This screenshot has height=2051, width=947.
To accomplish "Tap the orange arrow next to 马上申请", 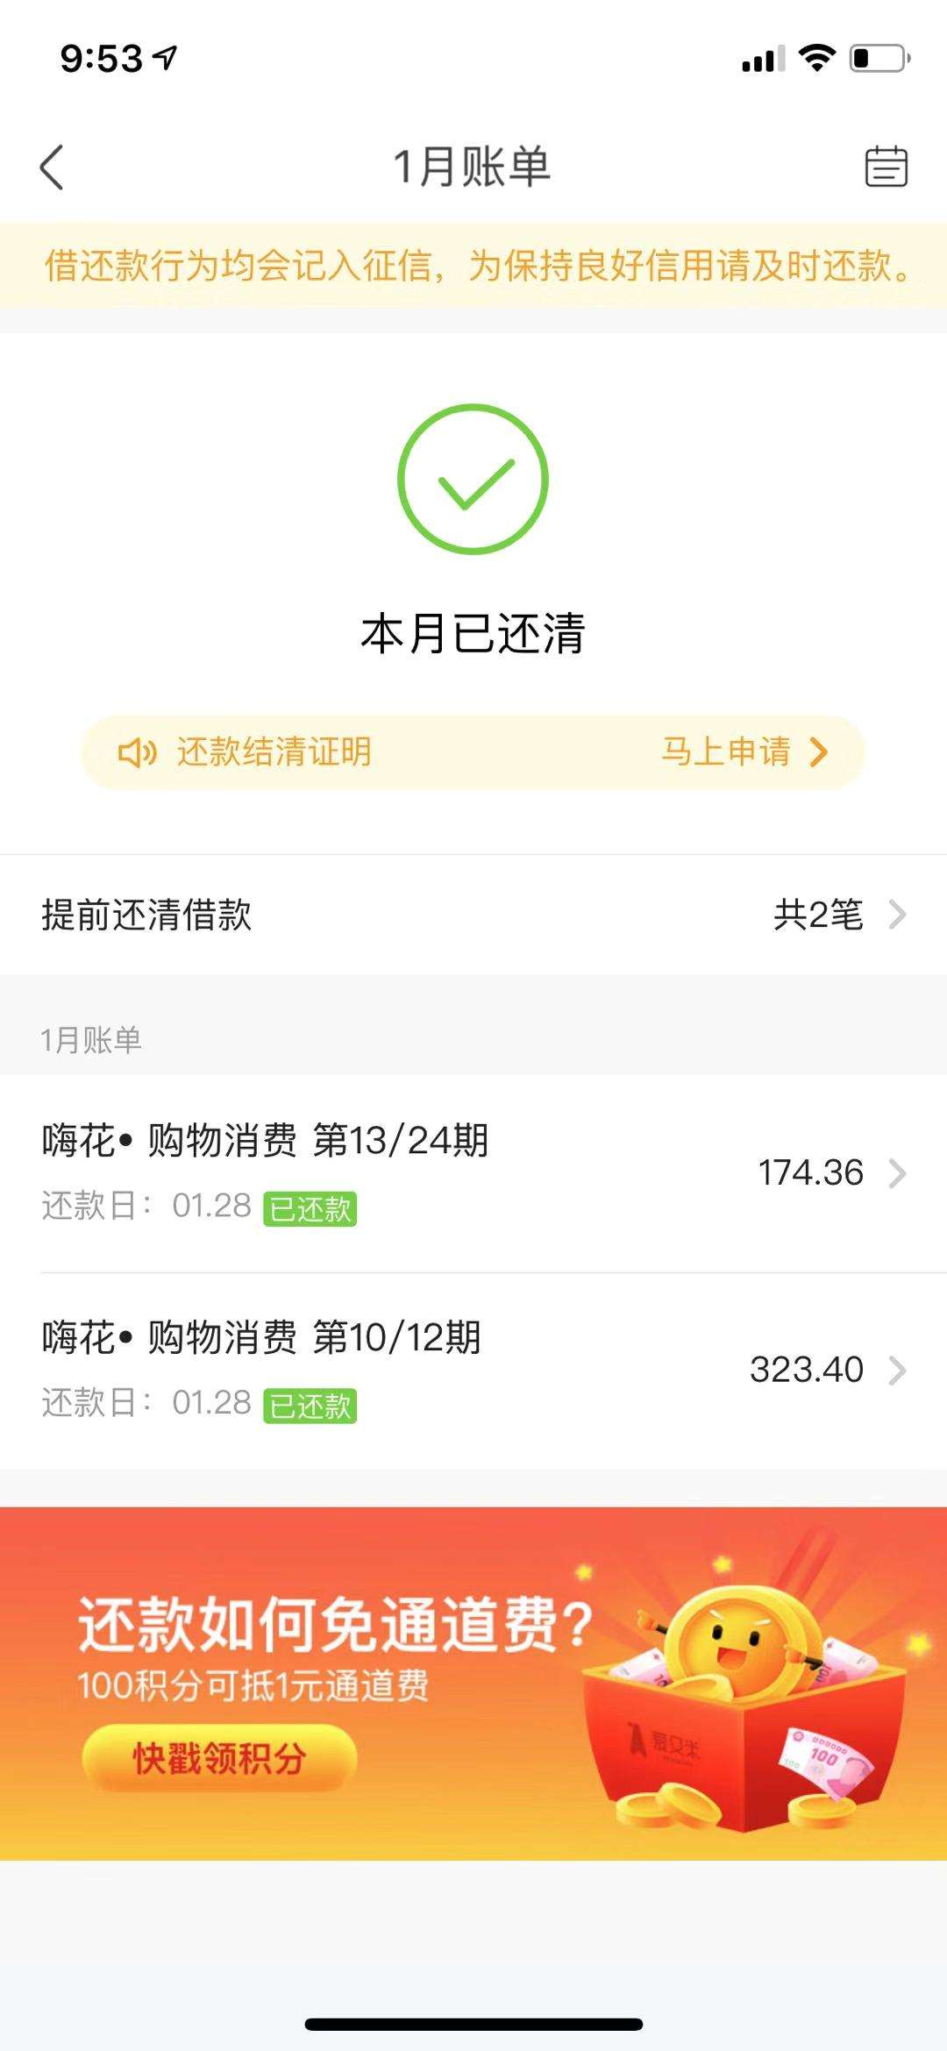I will pos(818,752).
